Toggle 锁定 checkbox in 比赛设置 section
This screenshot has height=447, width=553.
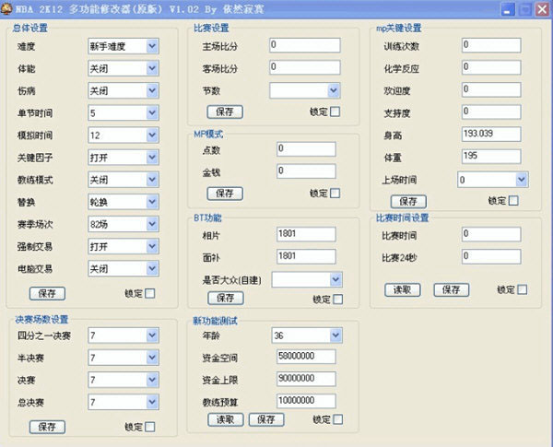335,112
